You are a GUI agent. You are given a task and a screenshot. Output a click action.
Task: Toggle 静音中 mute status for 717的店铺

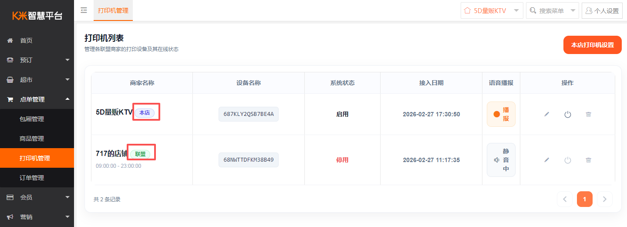point(501,160)
